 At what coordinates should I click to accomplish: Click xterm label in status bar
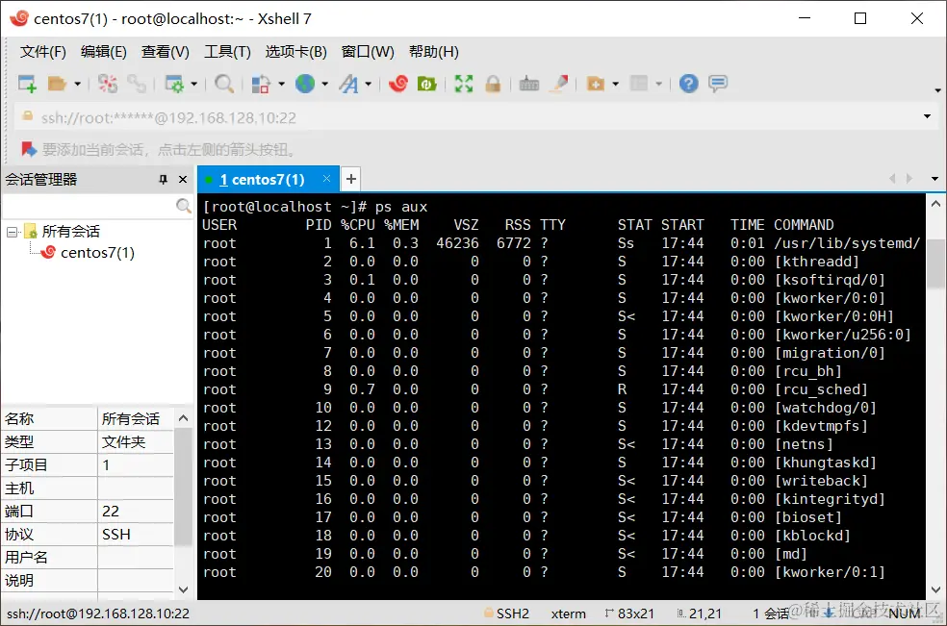[569, 613]
